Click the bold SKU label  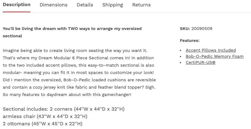click(x=185, y=29)
